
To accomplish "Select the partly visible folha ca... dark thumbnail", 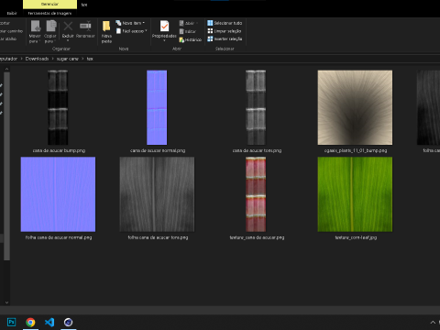I will (x=428, y=107).
